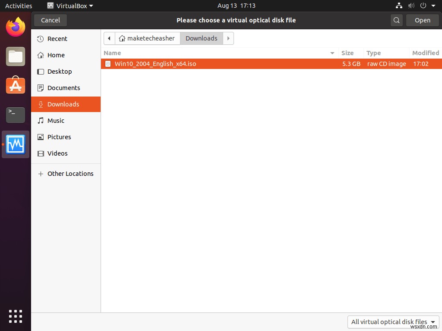The width and height of the screenshot is (442, 331).
Task: Open the VirtualBox menu in the top bar
Action: (x=70, y=6)
